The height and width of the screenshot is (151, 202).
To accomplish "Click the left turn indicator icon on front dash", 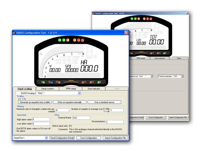I will tap(43, 82).
